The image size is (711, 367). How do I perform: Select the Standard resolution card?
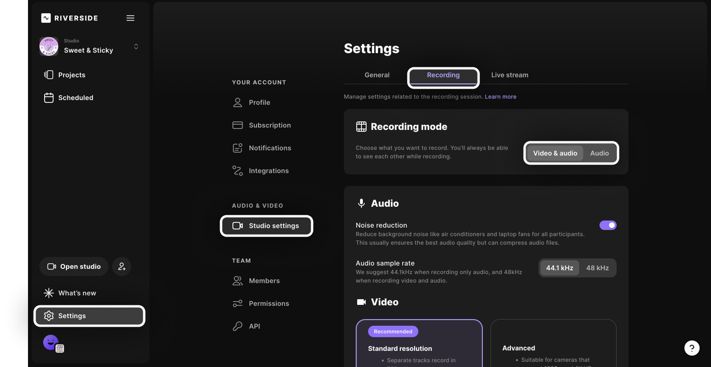coord(419,343)
